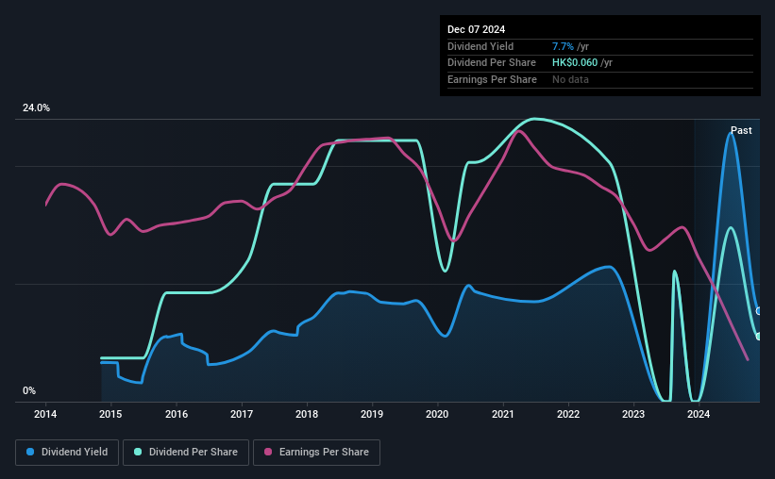
Task: Click the 2023 x-axis label
Action: 633,414
